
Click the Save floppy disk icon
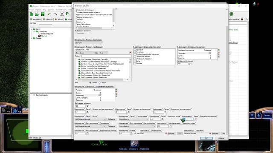[x=43, y=14]
